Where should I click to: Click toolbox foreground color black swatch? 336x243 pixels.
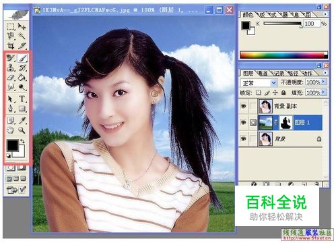(12, 145)
